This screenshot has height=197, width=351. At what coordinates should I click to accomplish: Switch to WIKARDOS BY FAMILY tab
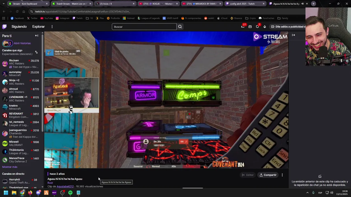click(202, 4)
